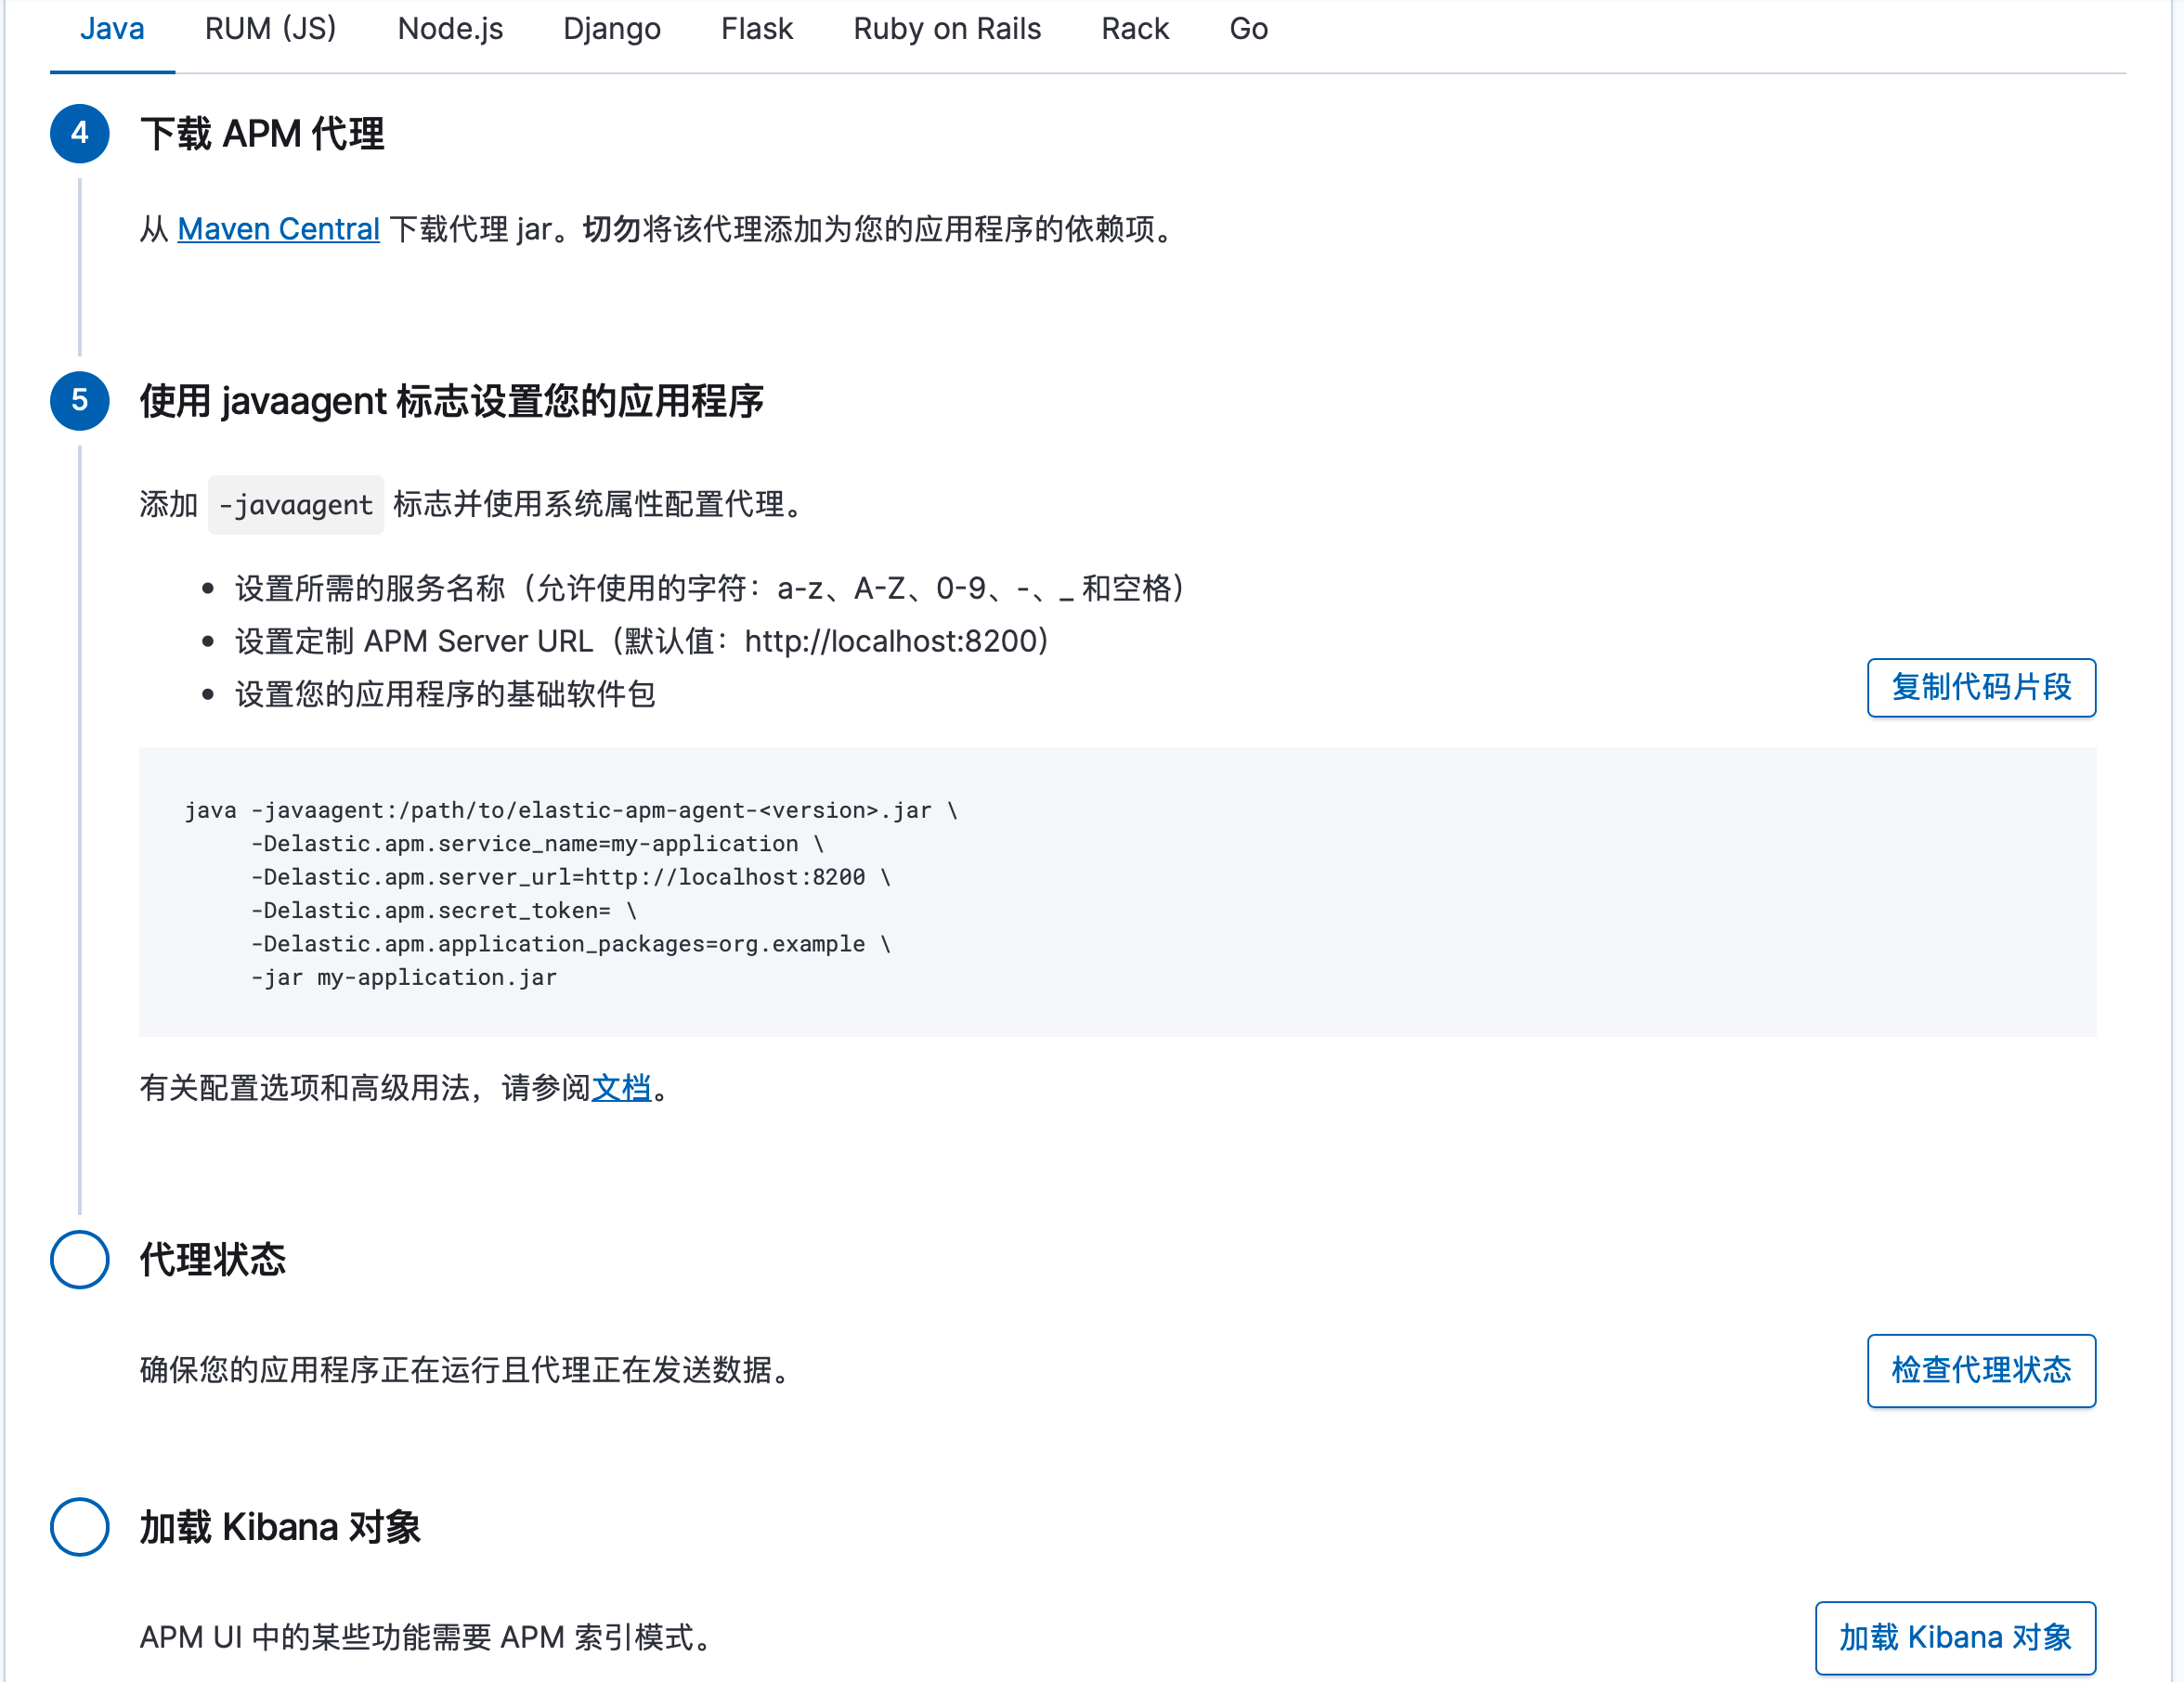Open the RUM (JS) tab
Screen dimensions: 2184x1682
[x=270, y=29]
